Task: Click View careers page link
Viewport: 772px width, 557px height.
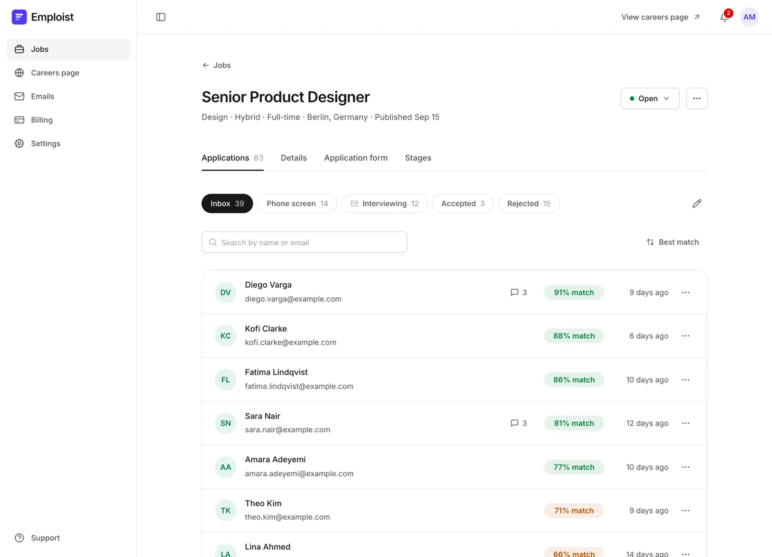Action: (x=661, y=17)
